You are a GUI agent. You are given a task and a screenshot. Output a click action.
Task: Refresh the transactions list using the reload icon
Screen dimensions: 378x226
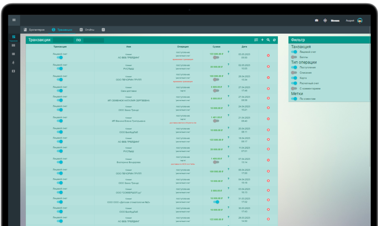point(274,40)
